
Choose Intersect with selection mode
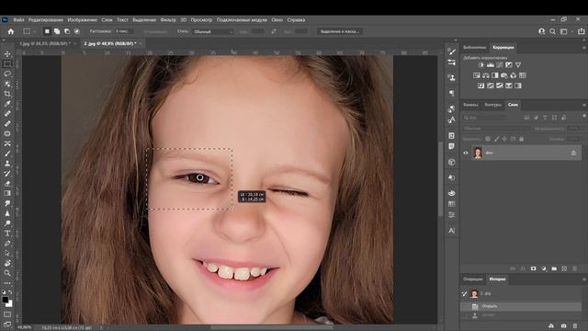click(x=76, y=31)
